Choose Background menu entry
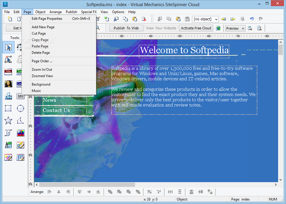Screen dimensions: 286x204 point(63,84)
